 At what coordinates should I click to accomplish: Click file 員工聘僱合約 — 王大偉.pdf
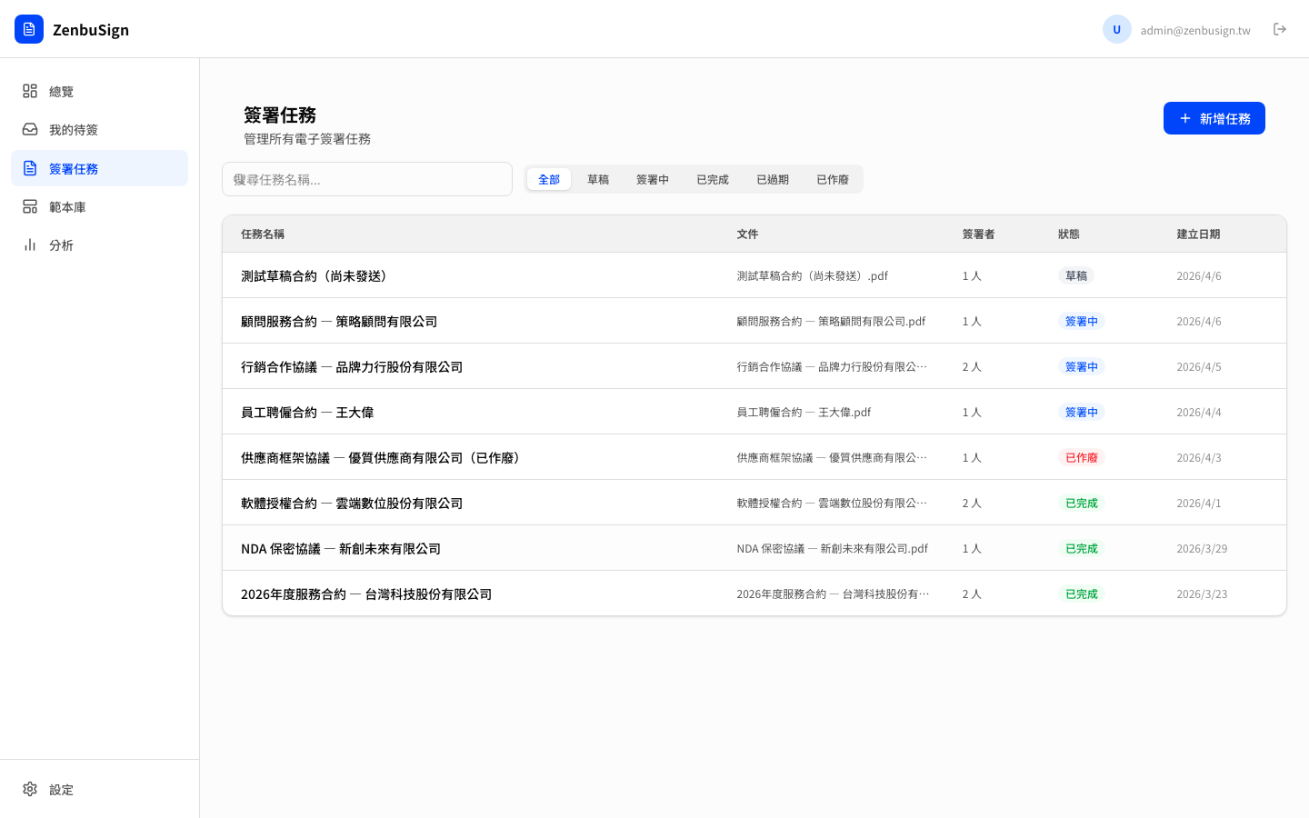click(804, 412)
